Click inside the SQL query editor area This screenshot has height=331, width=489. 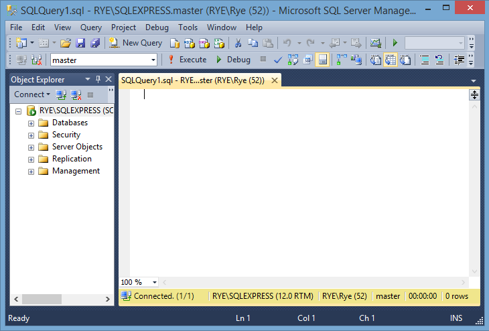[299, 182]
